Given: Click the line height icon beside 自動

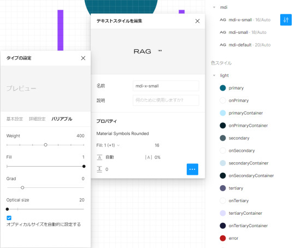Looking at the screenshot, I should click(x=99, y=157).
